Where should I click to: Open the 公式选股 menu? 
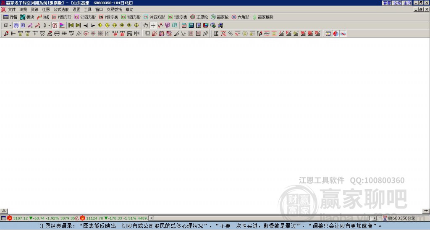click(61, 10)
